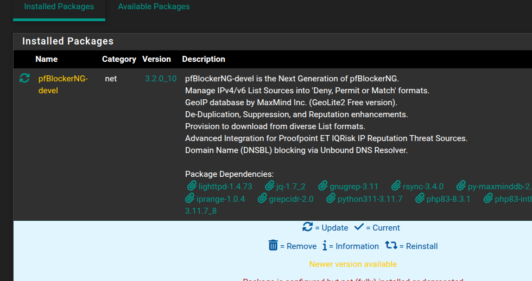
Task: Click the Description column header
Action: click(204, 59)
